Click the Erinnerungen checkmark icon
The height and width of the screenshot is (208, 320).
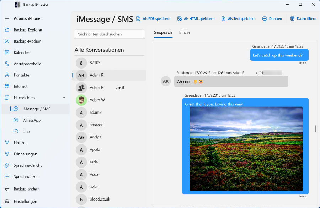[x=7, y=154]
